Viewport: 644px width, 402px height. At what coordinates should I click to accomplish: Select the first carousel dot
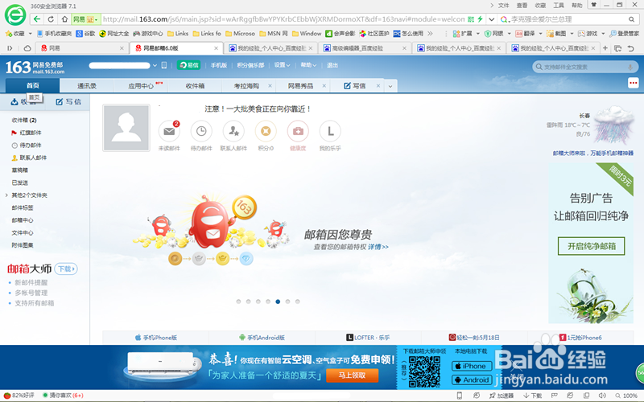click(x=238, y=301)
